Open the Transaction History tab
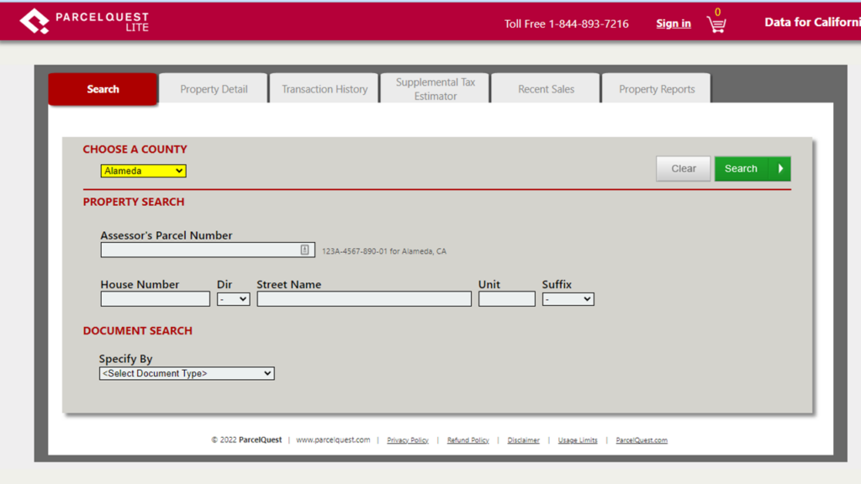Screen dimensions: 861x484 click(325, 89)
